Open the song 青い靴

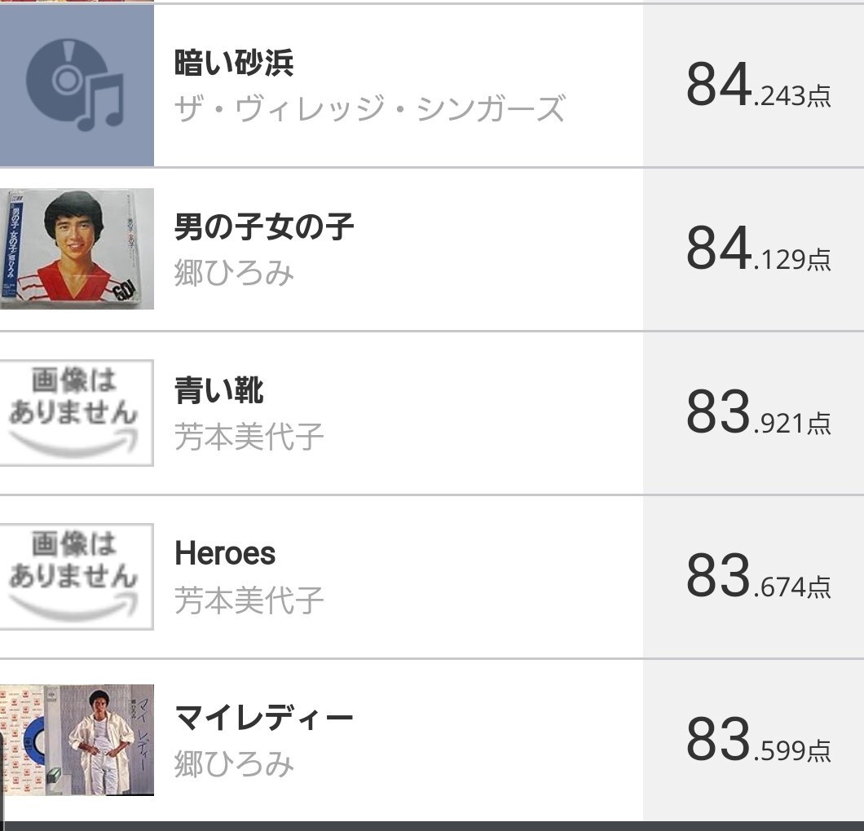pos(219,390)
